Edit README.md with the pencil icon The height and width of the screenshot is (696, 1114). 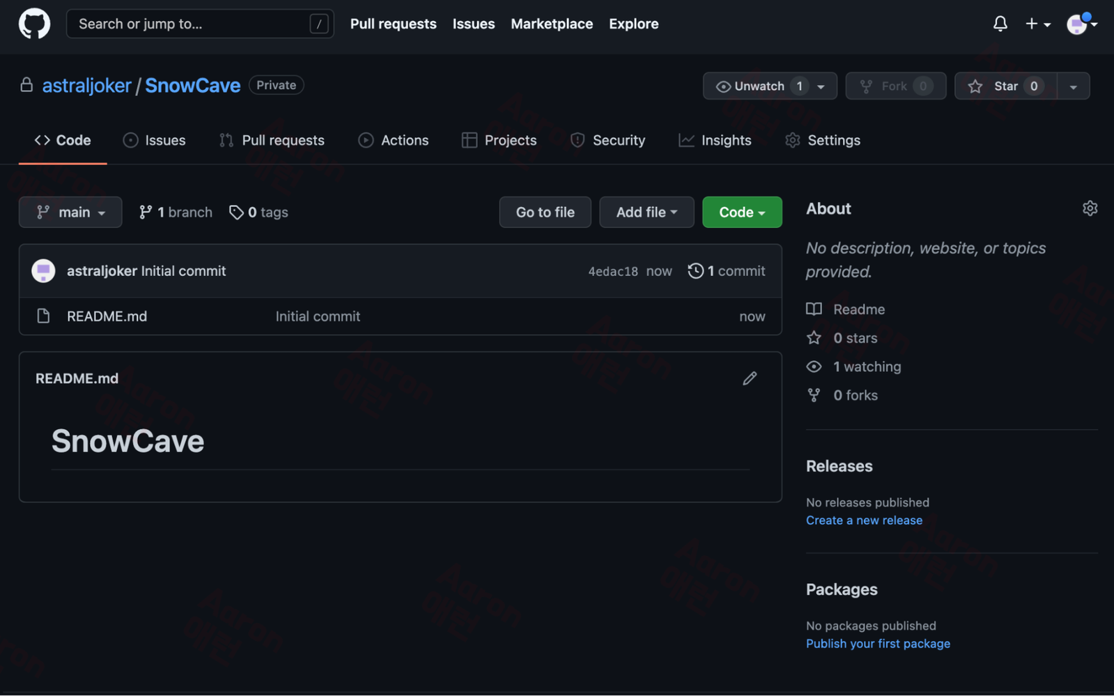[x=750, y=378]
